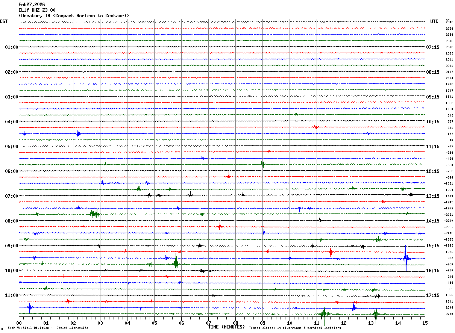The width and height of the screenshot is (455, 333).
Task: Click the '11:15' UTC time label
Action: (433, 147)
